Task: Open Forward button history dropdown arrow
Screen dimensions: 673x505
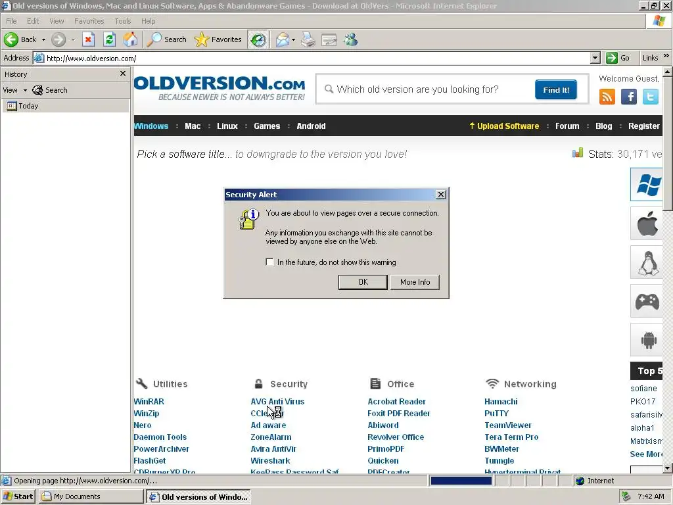Action: [x=73, y=39]
